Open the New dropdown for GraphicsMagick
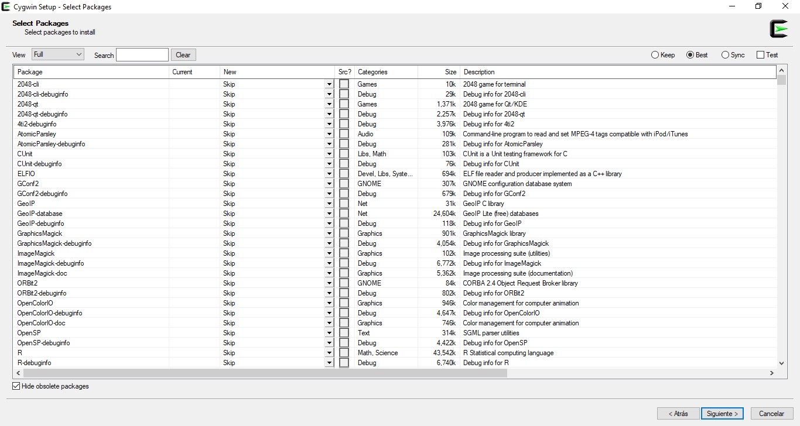 pos(329,233)
